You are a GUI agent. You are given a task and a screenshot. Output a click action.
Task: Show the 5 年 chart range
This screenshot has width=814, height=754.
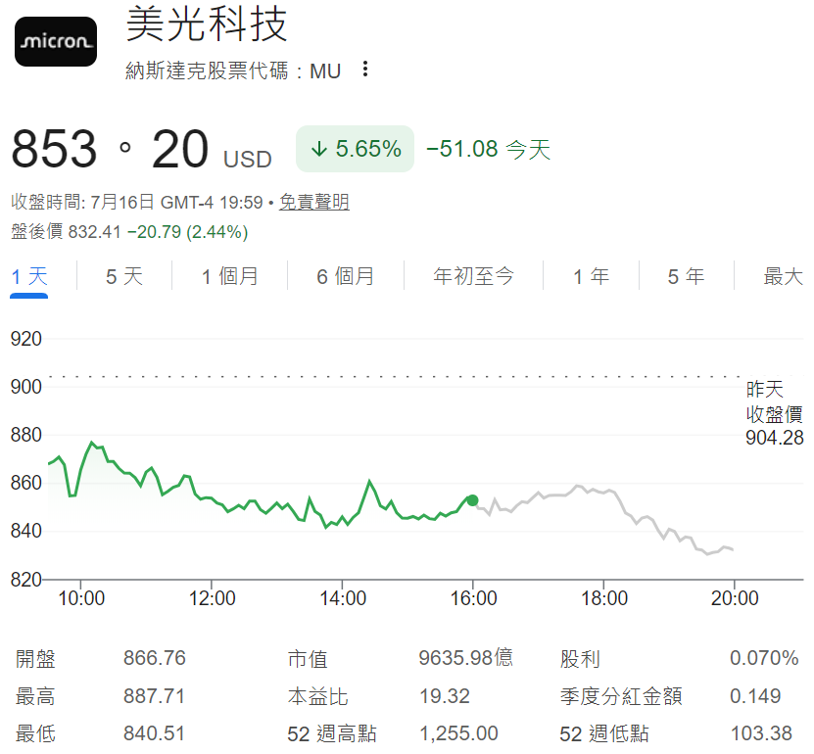tap(686, 276)
